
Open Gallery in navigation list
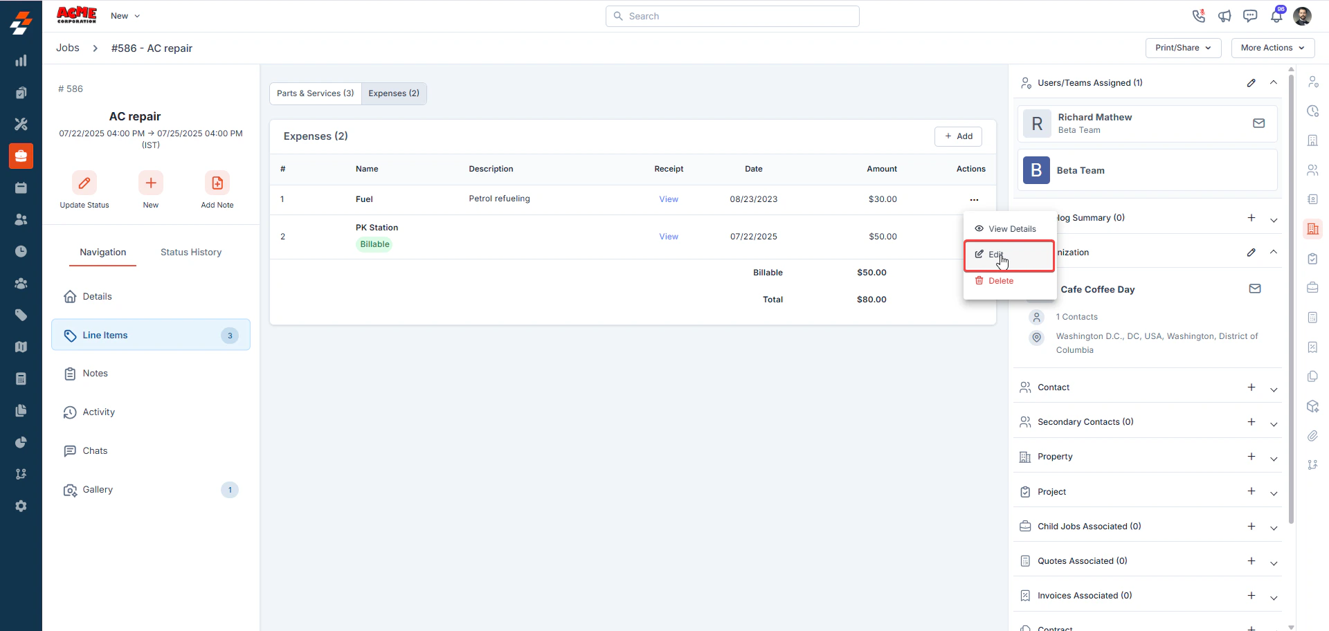[151, 490]
